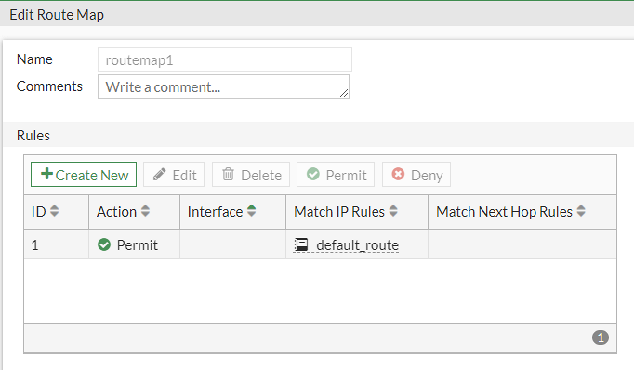Screen dimensions: 634x370
Task: Click the Create New button label
Action: [x=92, y=175]
